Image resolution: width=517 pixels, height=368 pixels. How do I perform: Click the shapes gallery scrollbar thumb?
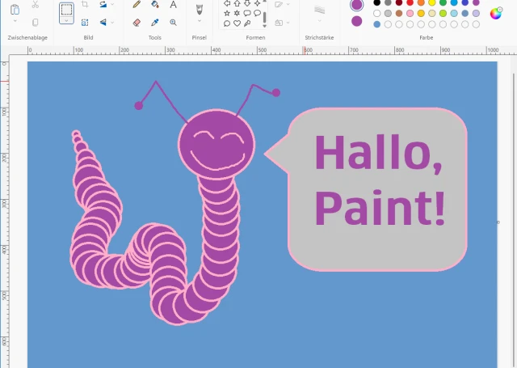264,18
